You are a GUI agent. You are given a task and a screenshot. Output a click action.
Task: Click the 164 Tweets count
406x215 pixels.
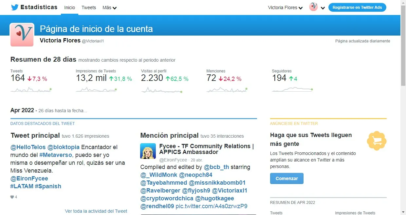18,78
